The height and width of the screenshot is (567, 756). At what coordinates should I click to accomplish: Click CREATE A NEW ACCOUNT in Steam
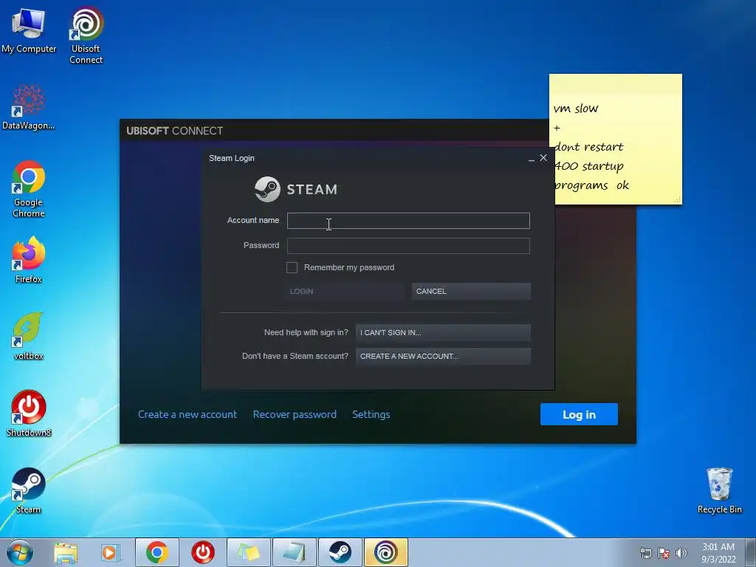click(x=443, y=357)
